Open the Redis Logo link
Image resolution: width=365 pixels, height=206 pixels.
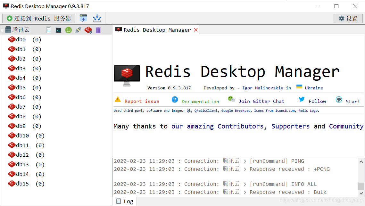pos(308,111)
